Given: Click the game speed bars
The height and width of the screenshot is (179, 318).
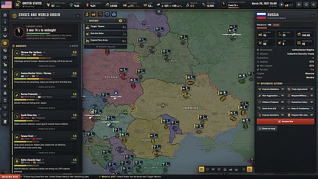Looking at the screenshot, I should 289,5.
